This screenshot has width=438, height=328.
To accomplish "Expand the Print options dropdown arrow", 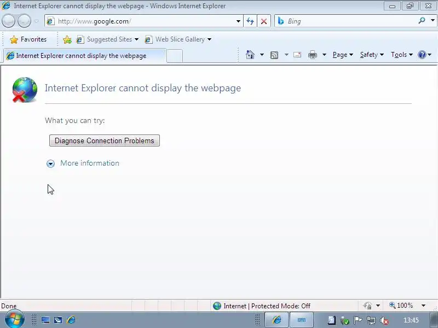I will [x=324, y=55].
